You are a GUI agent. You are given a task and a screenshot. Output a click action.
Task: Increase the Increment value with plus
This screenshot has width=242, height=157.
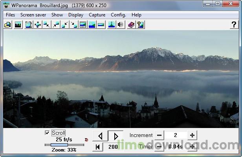tap(192, 135)
